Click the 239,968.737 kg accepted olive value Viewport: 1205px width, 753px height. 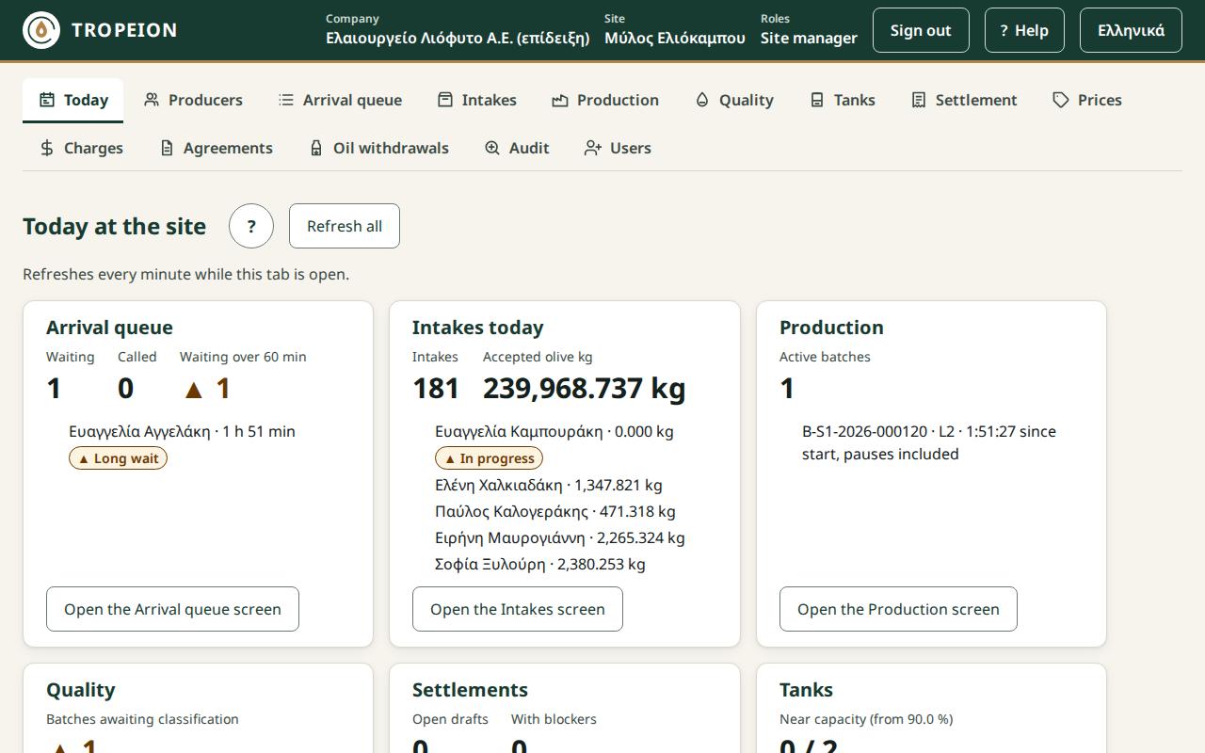pos(584,388)
